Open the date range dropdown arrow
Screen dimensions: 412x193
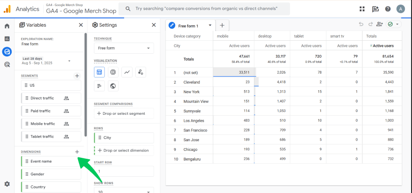69,61
